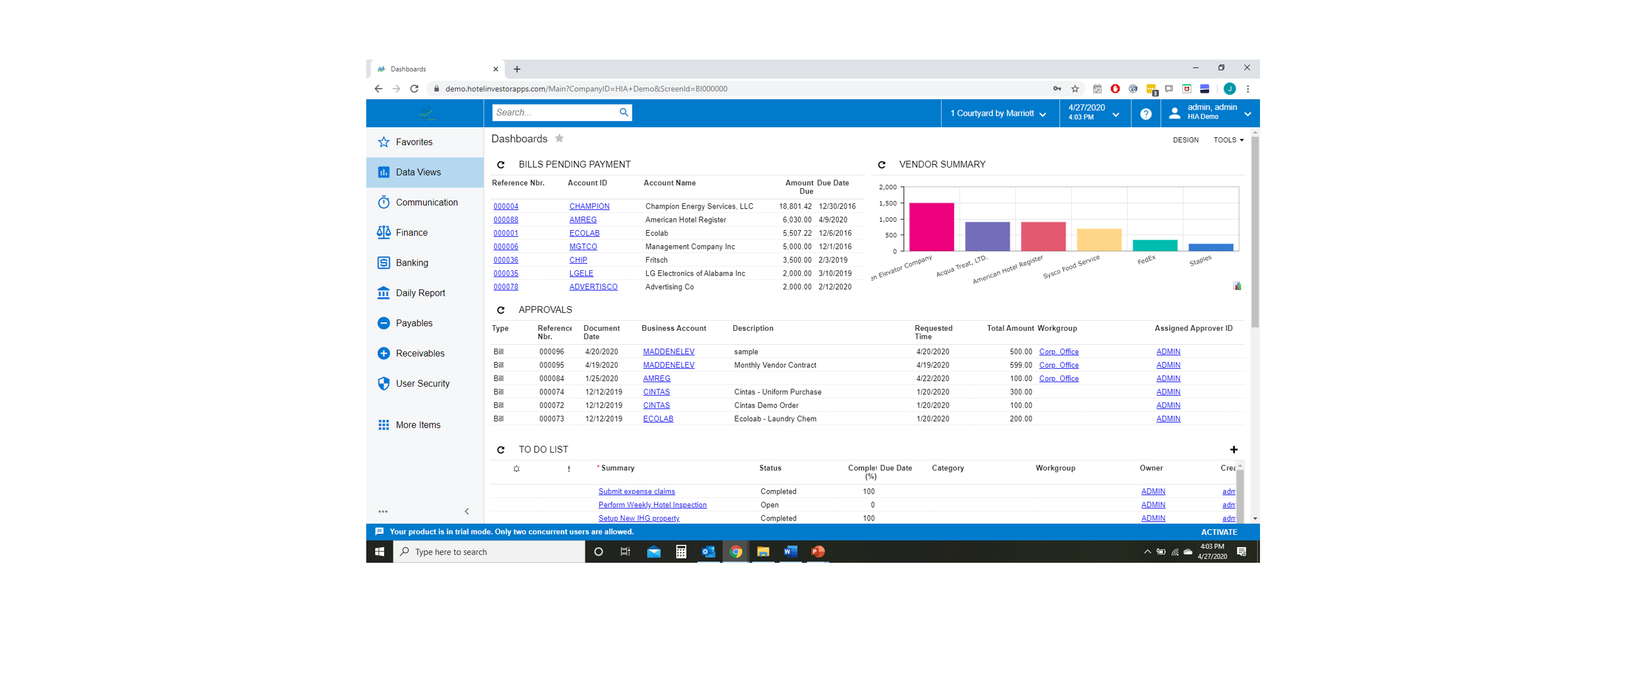This screenshot has width=1650, height=697.
Task: Sort by Amount Due column header
Action: [799, 187]
